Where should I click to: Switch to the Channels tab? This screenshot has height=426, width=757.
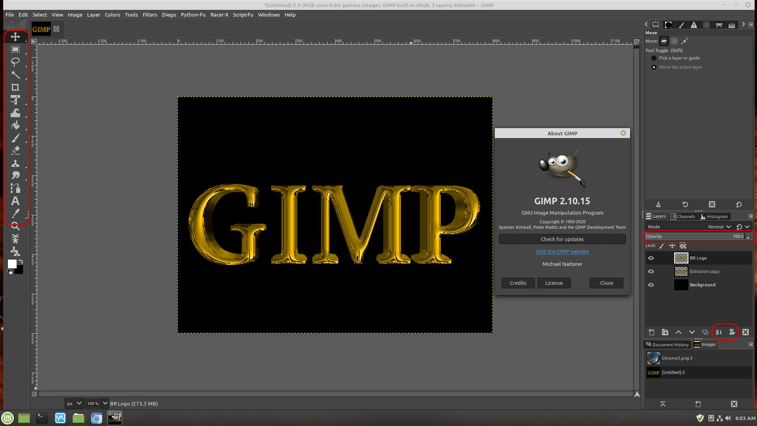683,217
